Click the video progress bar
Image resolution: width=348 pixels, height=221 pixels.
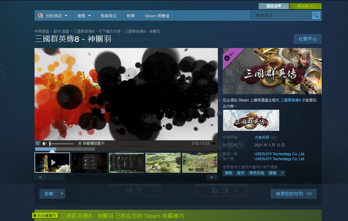point(65,149)
